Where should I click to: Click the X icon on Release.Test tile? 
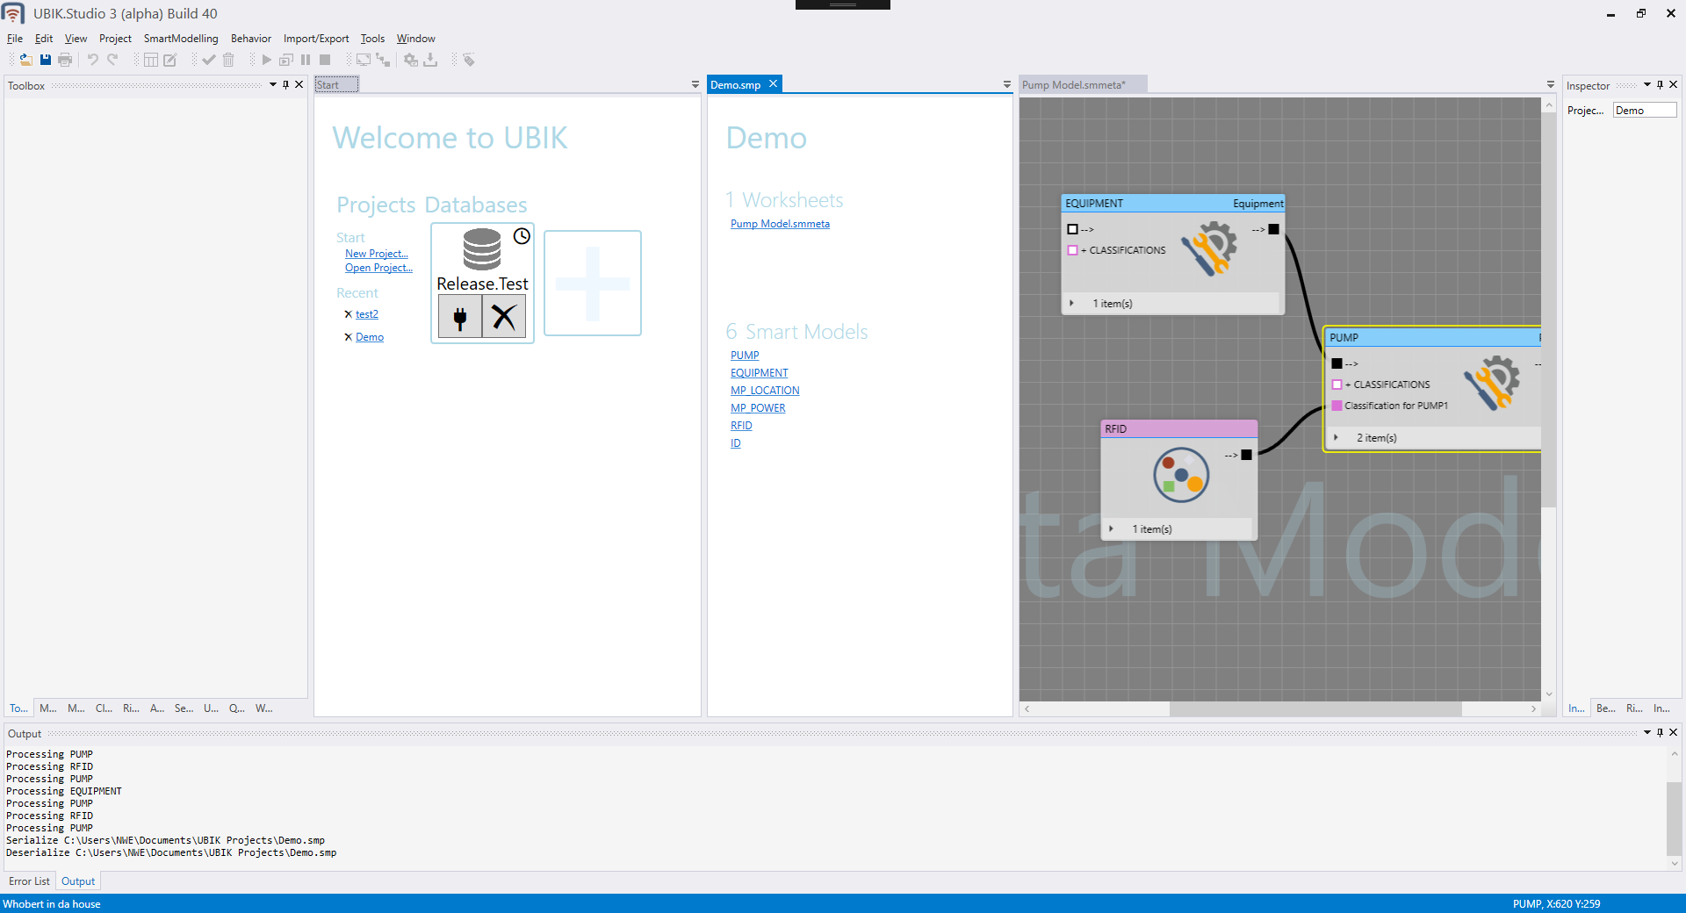click(504, 317)
